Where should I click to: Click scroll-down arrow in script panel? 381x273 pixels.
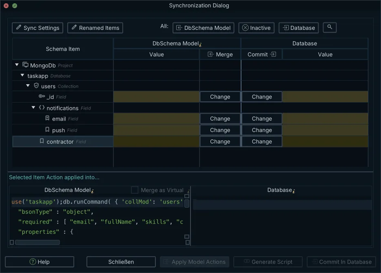click(187, 237)
